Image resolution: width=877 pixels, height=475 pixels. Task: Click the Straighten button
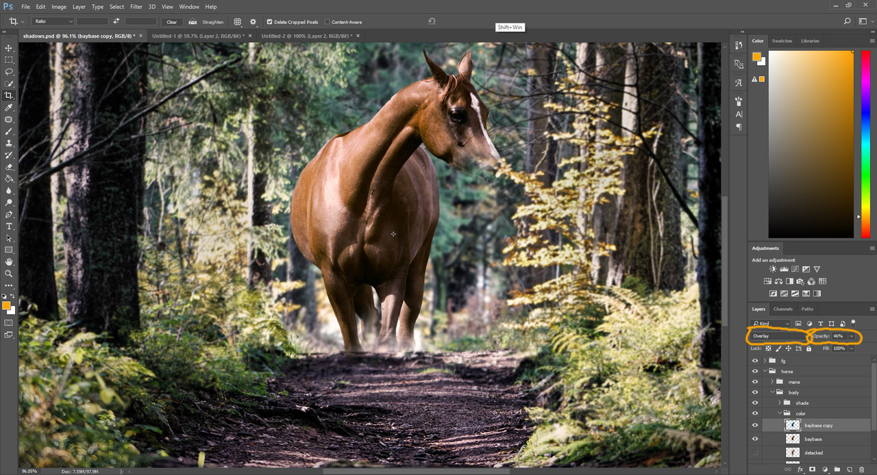coord(208,22)
